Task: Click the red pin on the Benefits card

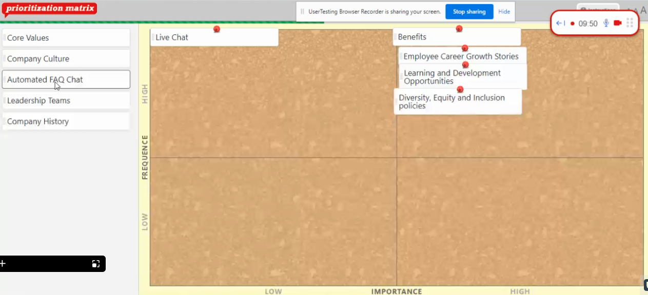Action: click(x=459, y=29)
